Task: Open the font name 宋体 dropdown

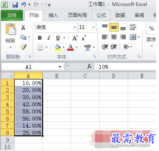Action: [x=75, y=28]
